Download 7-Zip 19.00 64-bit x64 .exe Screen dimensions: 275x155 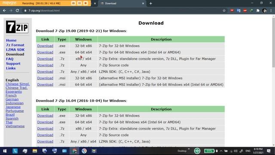45,53
